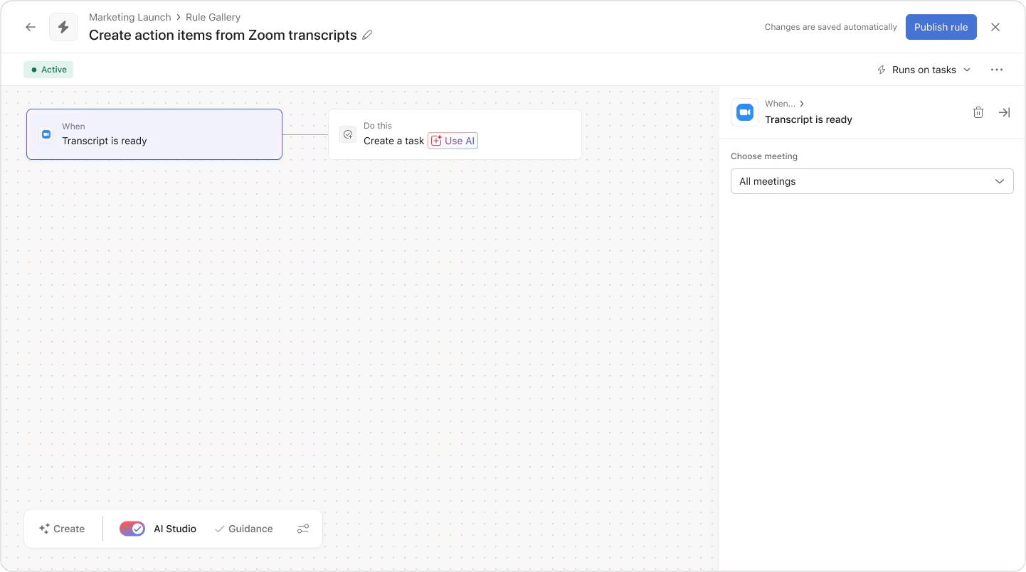This screenshot has height=572, width=1026.
Task: Toggle off AI Studio mode
Action: coord(132,529)
